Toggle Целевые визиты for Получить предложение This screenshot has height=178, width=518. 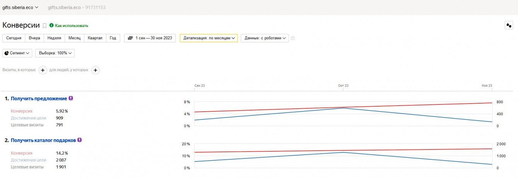tap(27, 125)
